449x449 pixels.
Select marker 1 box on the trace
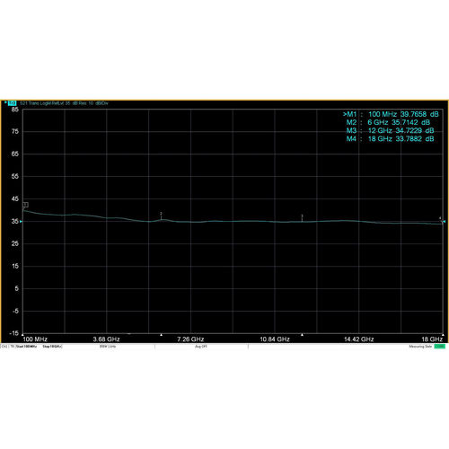click(x=26, y=205)
